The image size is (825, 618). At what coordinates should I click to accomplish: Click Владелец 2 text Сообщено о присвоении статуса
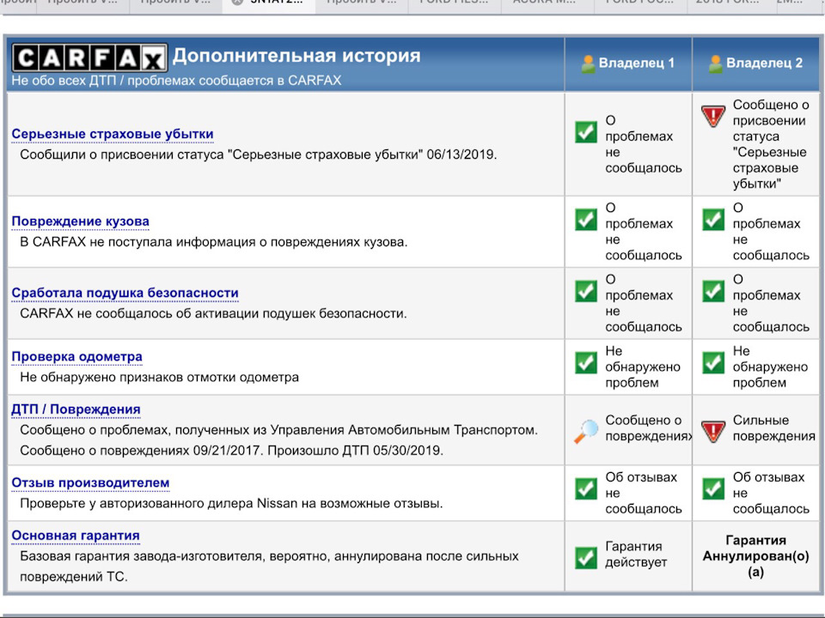(x=770, y=144)
